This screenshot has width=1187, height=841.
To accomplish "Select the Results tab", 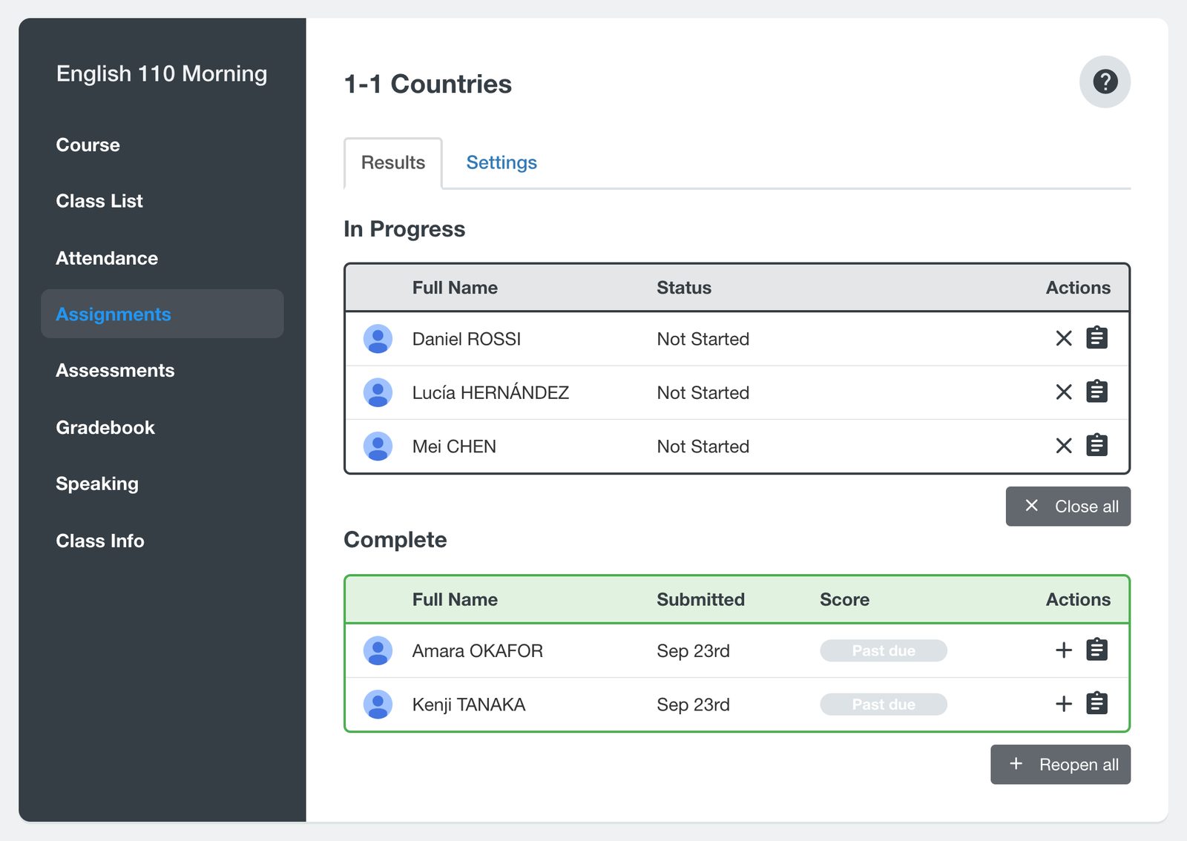I will pos(393,163).
